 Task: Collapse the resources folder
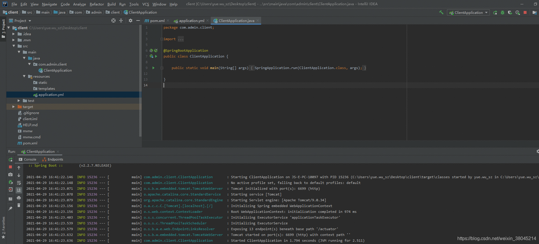pyautogui.click(x=24, y=76)
